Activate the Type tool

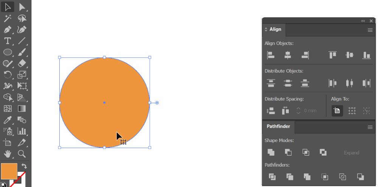point(8,41)
